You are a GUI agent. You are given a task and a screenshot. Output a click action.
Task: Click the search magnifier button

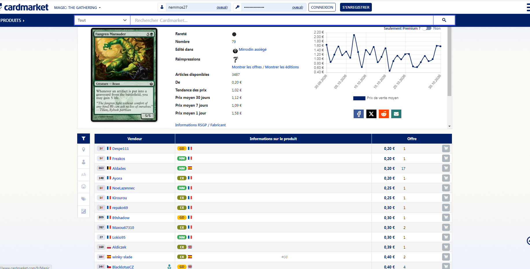444,20
